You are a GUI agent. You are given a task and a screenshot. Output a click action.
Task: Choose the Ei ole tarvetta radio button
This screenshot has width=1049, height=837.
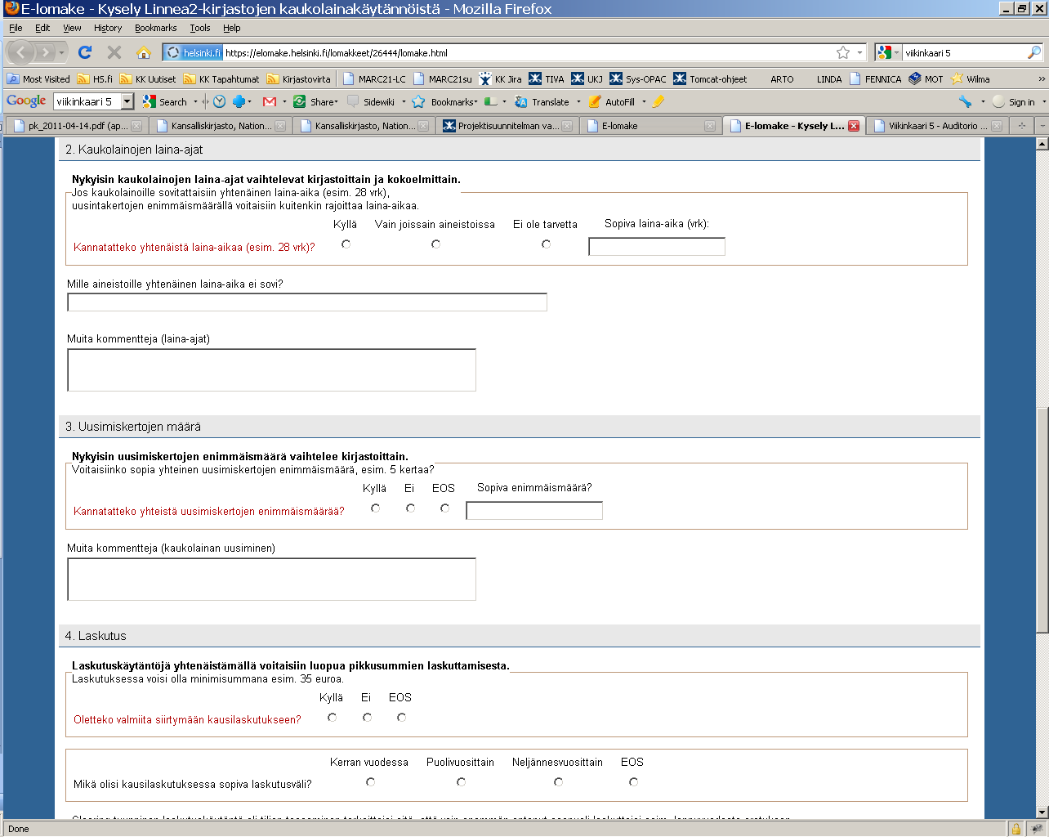click(546, 244)
